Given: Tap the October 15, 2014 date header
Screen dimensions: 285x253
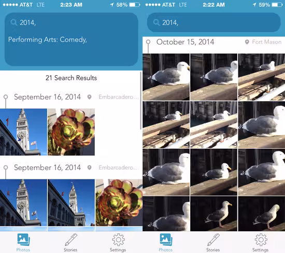Looking at the screenshot, I should coord(185,42).
